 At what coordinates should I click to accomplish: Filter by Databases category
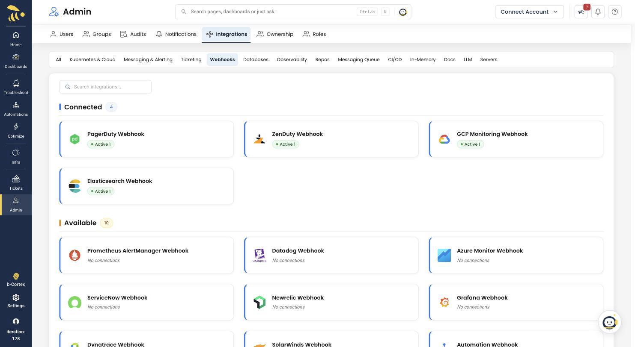(256, 59)
